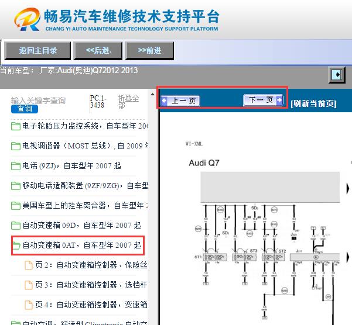Click the left arrow icon on 上一页
Image resolution: width=352 pixels, height=325 pixels.
point(165,101)
